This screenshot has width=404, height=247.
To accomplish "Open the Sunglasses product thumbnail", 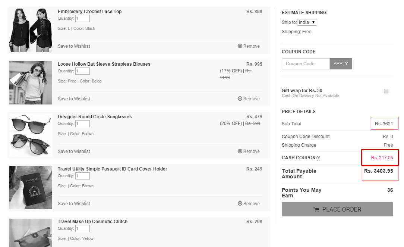I will pos(31,135).
